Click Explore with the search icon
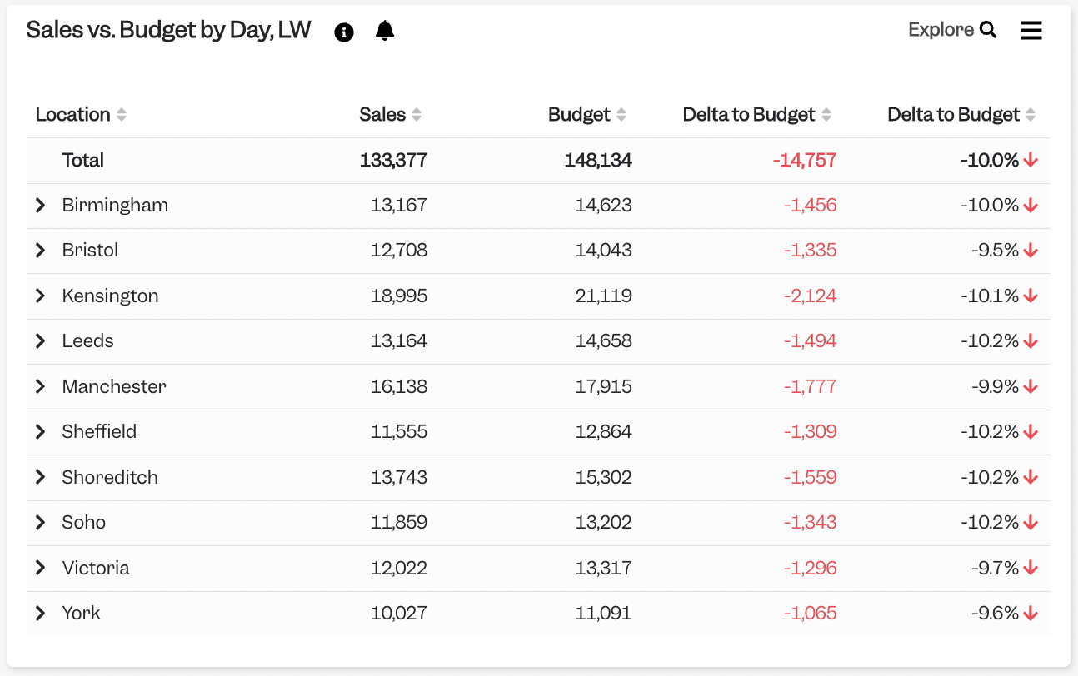Viewport: 1078px width, 676px height. coord(952,30)
